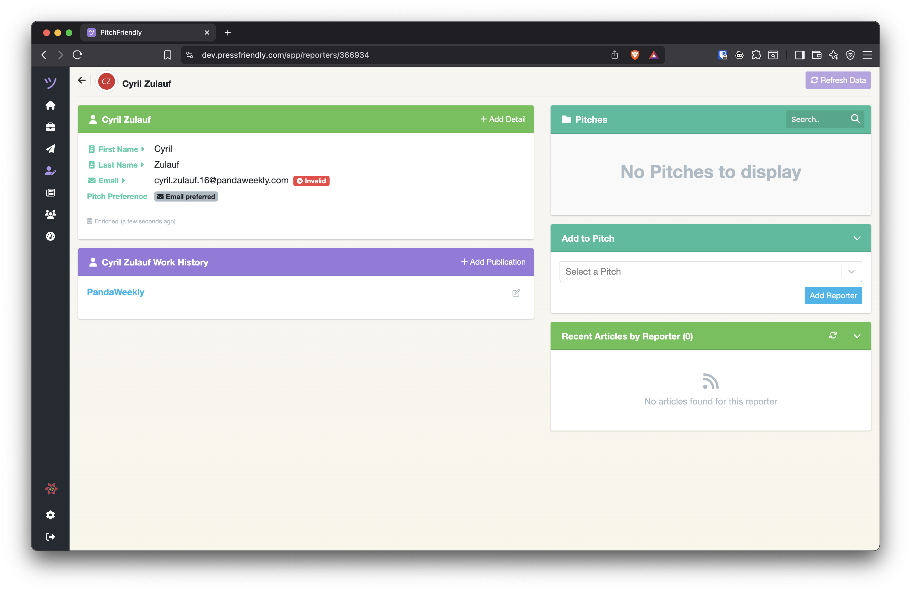This screenshot has height=592, width=911.
Task: Open the briefcase icon in sidebar
Action: [x=50, y=127]
